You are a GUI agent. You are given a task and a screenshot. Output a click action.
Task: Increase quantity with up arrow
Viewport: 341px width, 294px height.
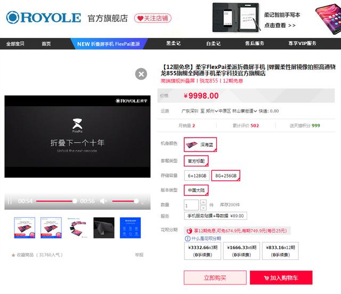[203, 202]
